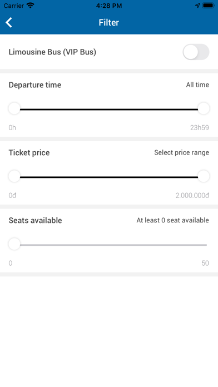Click the clock time in status bar
Screen dimensions: 218x387
109,6
